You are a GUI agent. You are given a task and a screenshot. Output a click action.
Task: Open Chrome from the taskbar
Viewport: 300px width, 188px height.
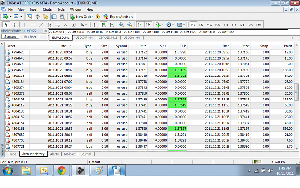click(x=61, y=170)
